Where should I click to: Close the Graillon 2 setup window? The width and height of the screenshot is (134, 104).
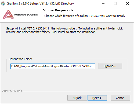[x=128, y=3]
